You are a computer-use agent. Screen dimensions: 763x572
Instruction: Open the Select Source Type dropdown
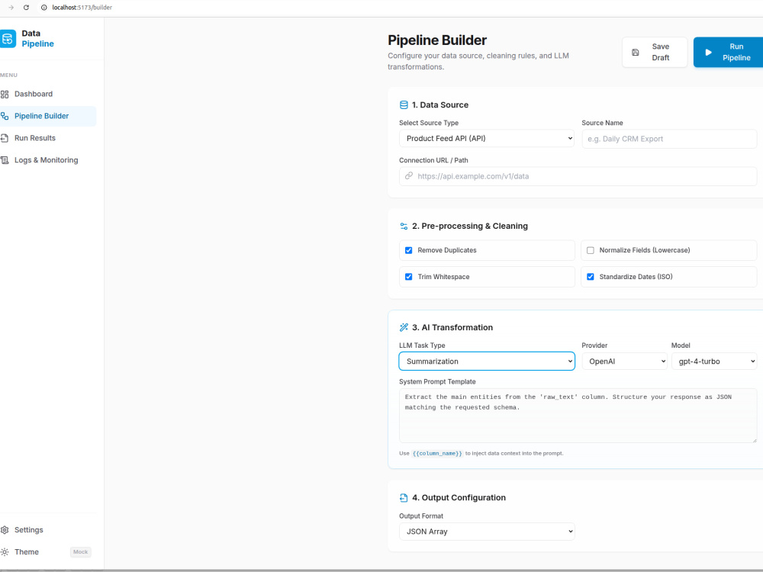tap(487, 139)
